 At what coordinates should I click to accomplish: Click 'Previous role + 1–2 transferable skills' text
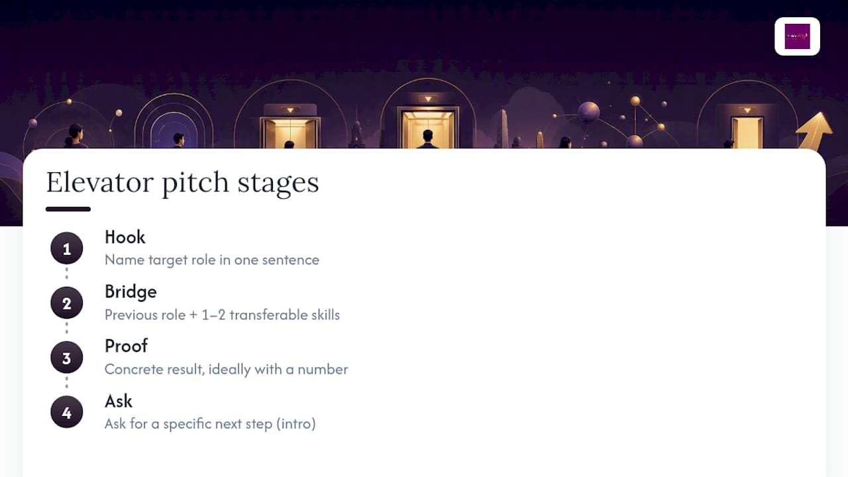point(222,315)
